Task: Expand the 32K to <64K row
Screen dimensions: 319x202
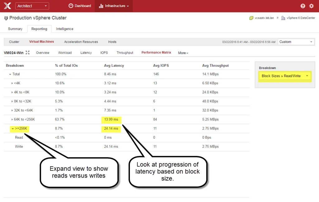Action: point(12,110)
